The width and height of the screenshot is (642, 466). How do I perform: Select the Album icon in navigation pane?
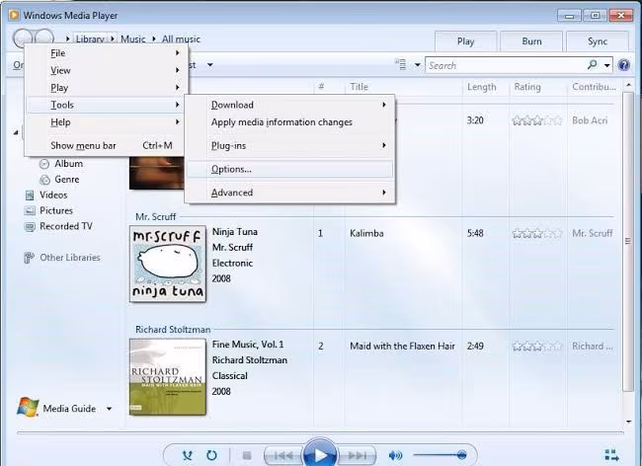click(43, 164)
